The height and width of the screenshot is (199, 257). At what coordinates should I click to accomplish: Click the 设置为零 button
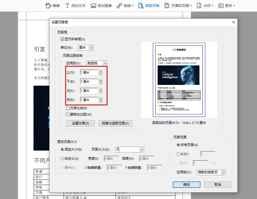(81, 123)
